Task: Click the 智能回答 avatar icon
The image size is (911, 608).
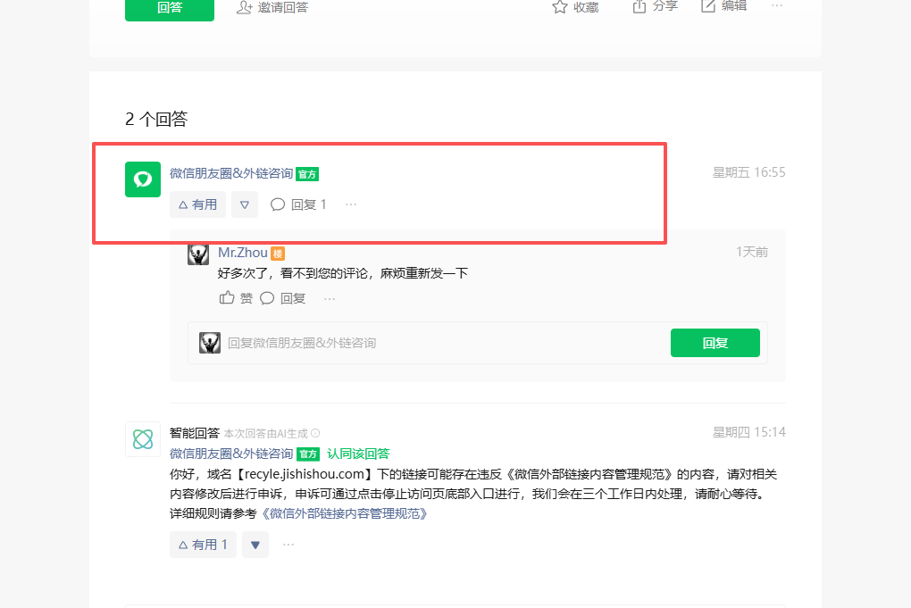Action: coord(143,439)
